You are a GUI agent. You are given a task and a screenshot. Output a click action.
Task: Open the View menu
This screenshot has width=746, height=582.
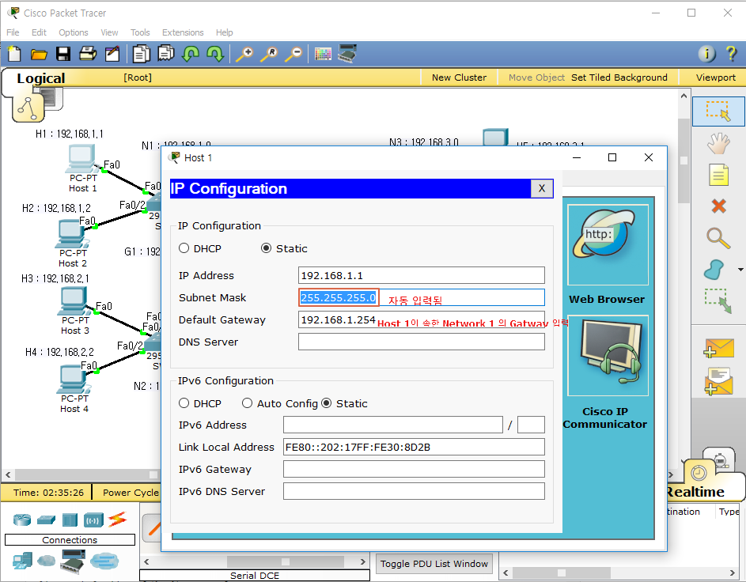tap(109, 32)
